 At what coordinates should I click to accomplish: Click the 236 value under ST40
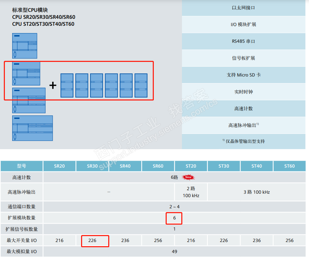click(x=256, y=240)
